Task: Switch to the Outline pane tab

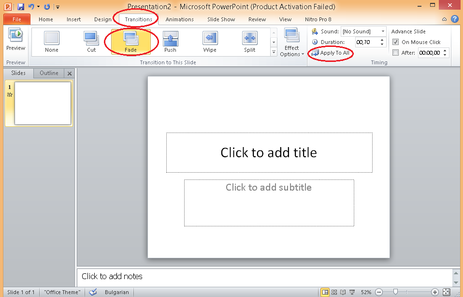Action: tap(49, 73)
